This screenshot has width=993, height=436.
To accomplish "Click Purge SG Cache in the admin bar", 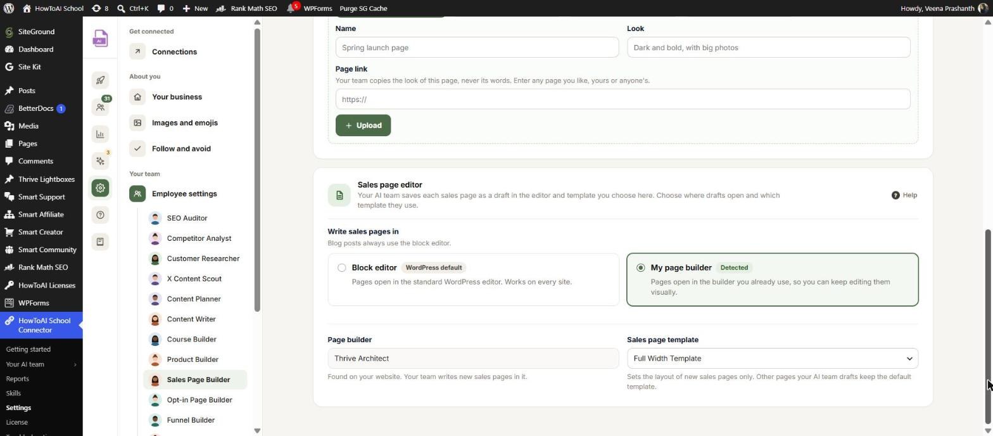I will (364, 8).
